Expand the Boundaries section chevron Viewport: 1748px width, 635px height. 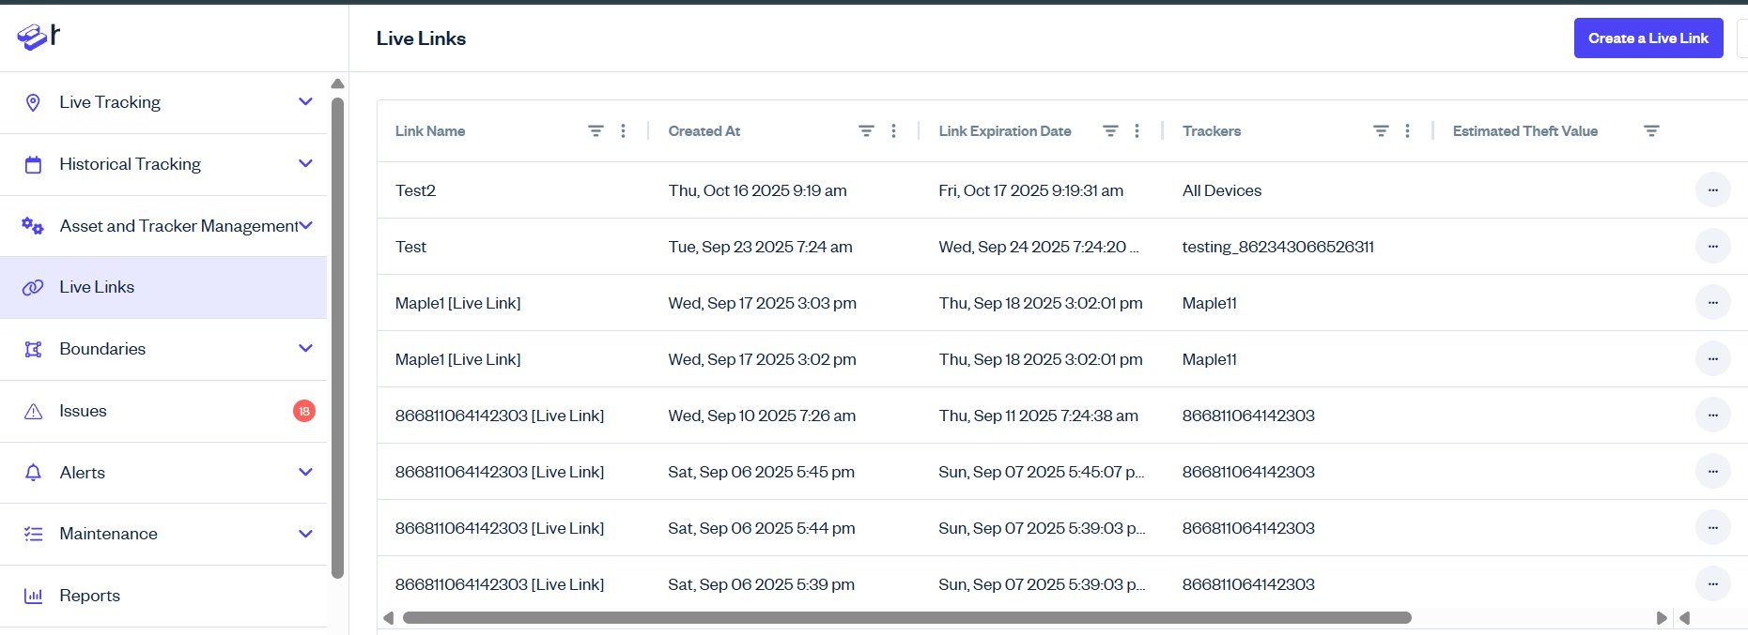click(305, 349)
